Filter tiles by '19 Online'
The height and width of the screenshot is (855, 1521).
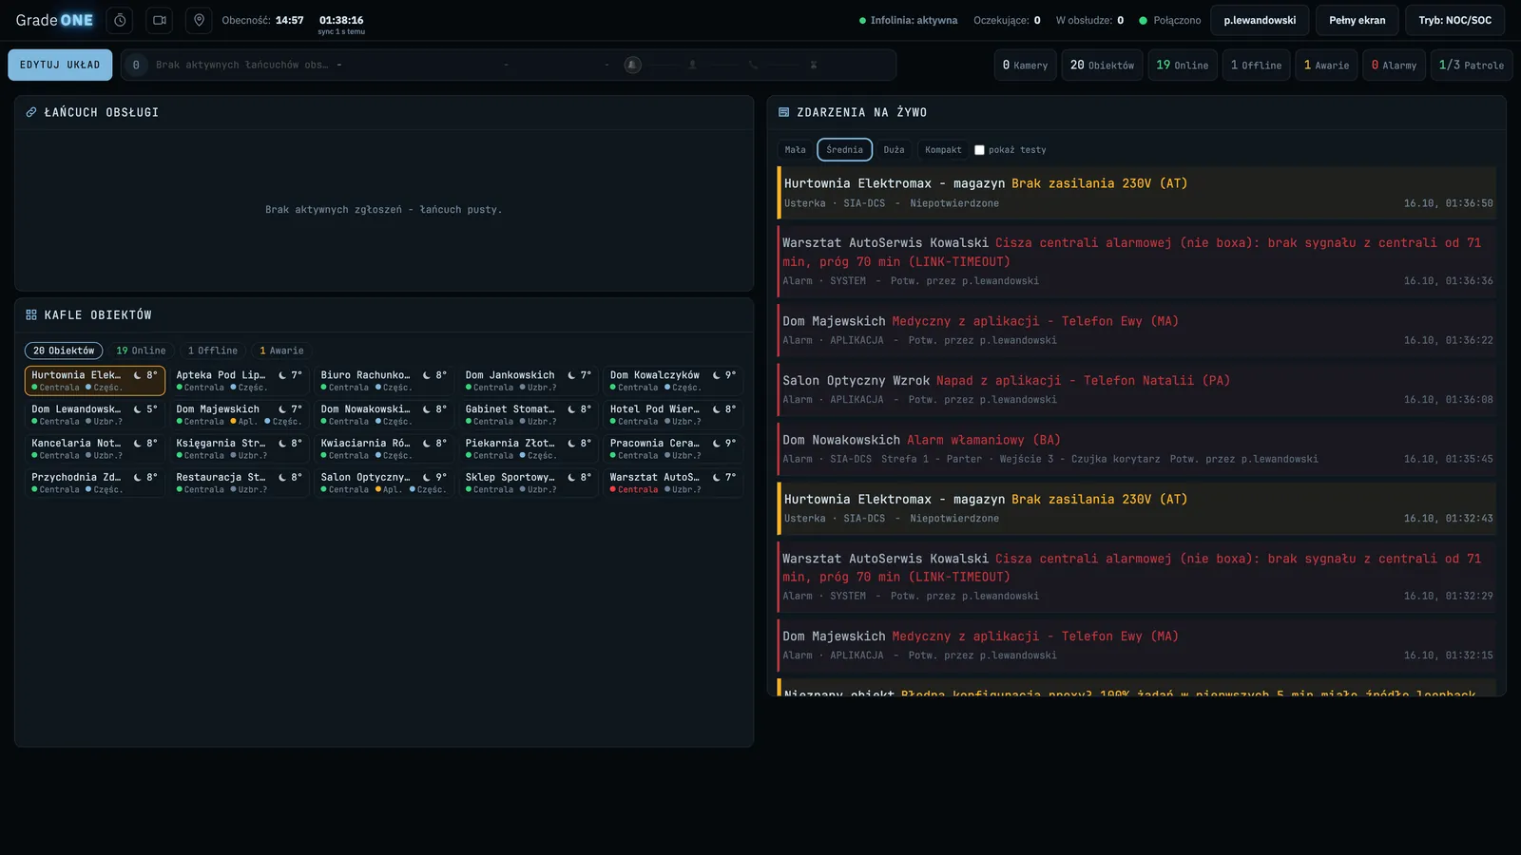click(141, 351)
